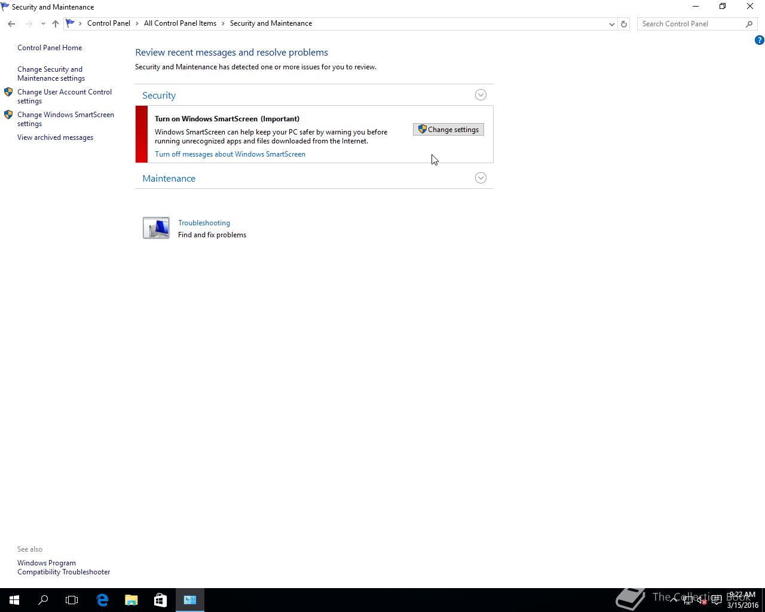Click the search magnifier icon
765x612 pixels.
coord(749,24)
